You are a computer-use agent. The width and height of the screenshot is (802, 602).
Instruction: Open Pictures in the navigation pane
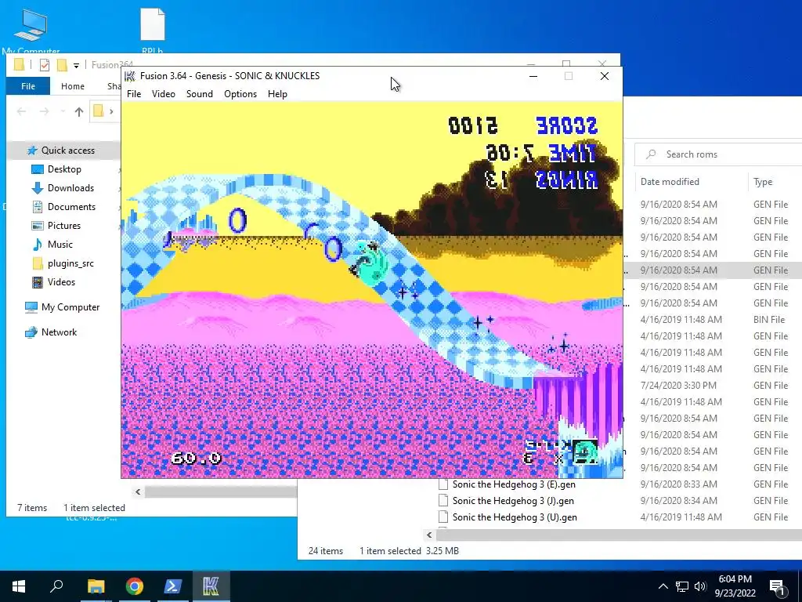tap(64, 225)
